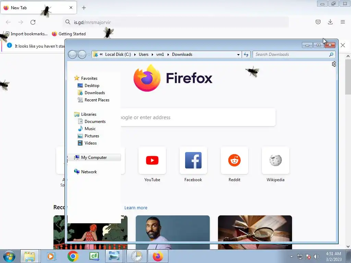351x263 pixels.
Task: Click Explorer back navigation button
Action: [72, 54]
